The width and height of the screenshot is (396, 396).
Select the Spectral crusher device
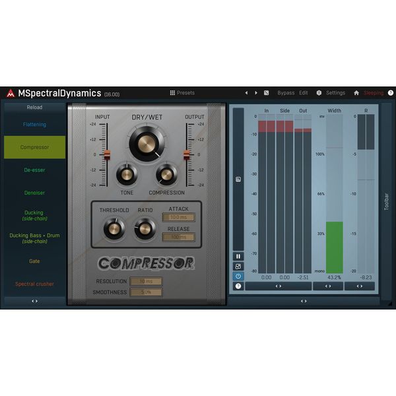(34, 284)
